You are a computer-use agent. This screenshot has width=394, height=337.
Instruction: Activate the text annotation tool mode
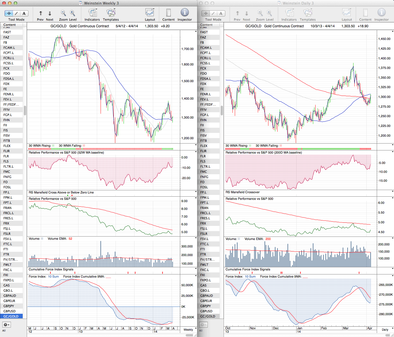(24, 13)
